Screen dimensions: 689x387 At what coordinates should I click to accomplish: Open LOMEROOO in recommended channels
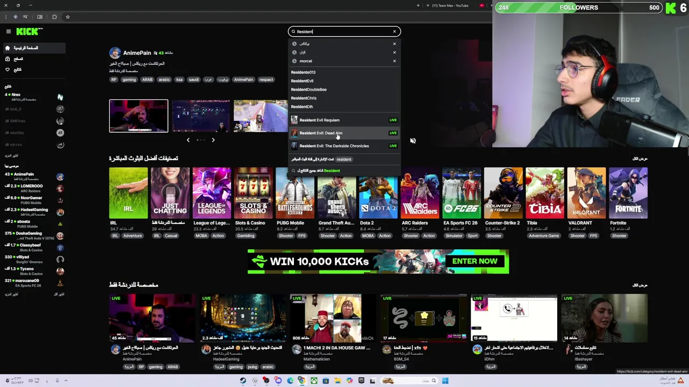pos(34,188)
